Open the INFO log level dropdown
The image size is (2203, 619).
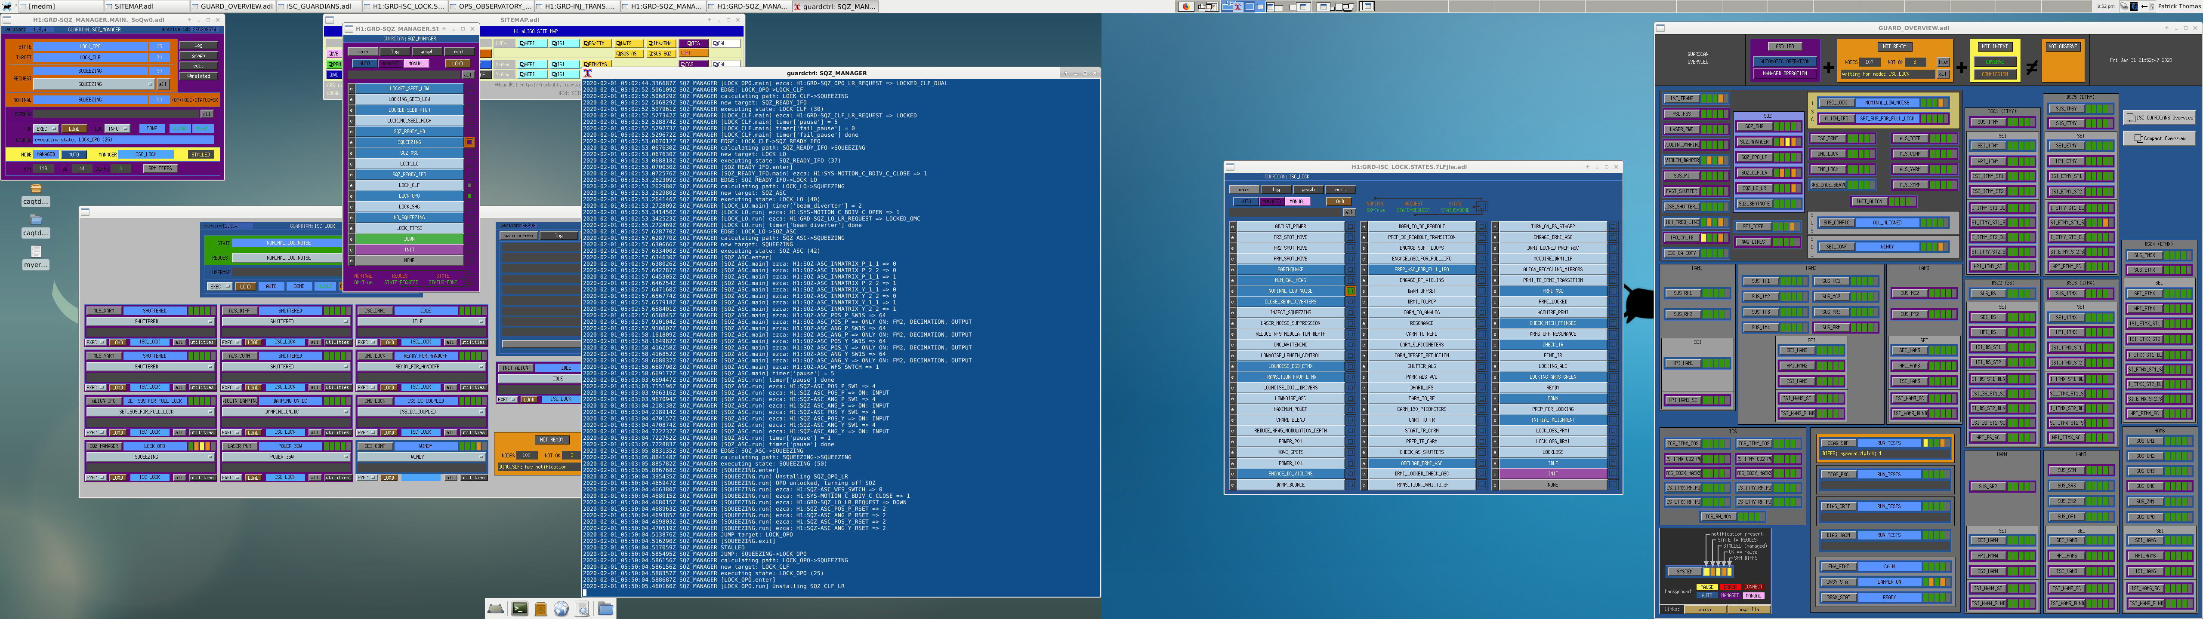(x=116, y=129)
